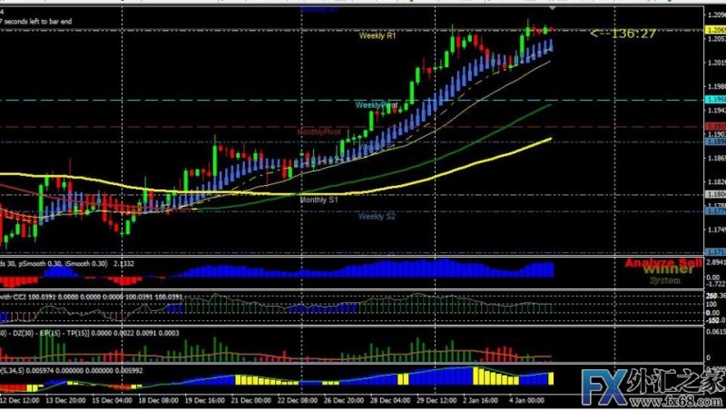Click the Analyze Sell signal label
The height and width of the screenshot is (410, 726).
click(x=663, y=263)
